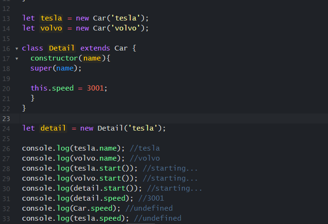Click "Car('volvo')" on line 14
Viewport: 328px width, 224px height.
[119, 28]
